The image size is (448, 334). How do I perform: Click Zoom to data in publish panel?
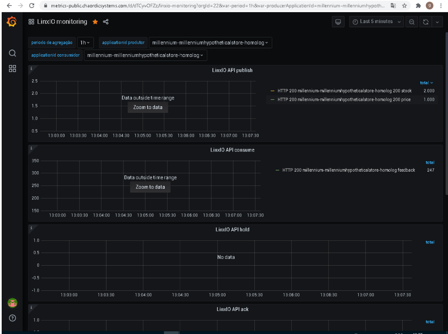pyautogui.click(x=148, y=107)
